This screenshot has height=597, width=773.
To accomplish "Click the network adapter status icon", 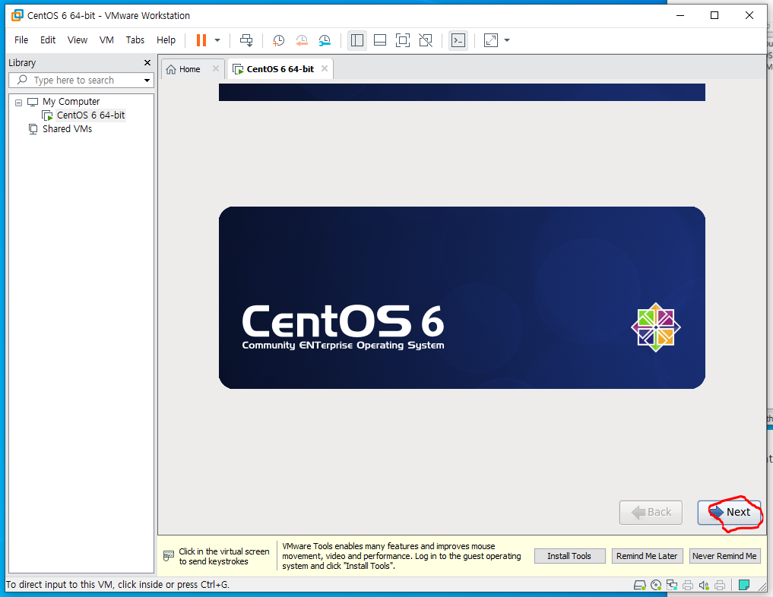I will pos(671,585).
